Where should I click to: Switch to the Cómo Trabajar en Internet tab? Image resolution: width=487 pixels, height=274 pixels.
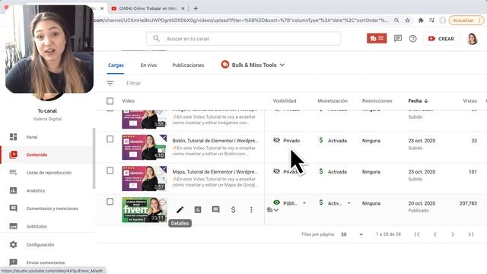148,8
